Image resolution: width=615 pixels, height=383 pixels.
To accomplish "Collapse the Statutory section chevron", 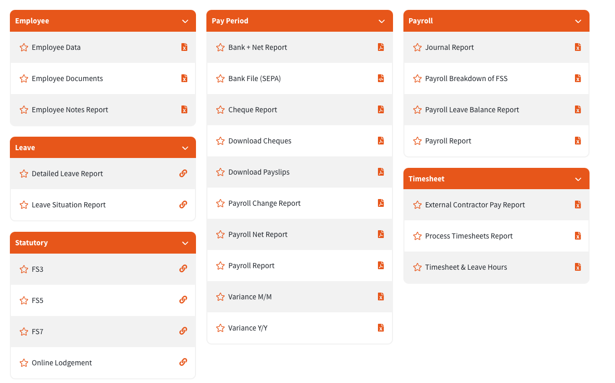I will [185, 243].
